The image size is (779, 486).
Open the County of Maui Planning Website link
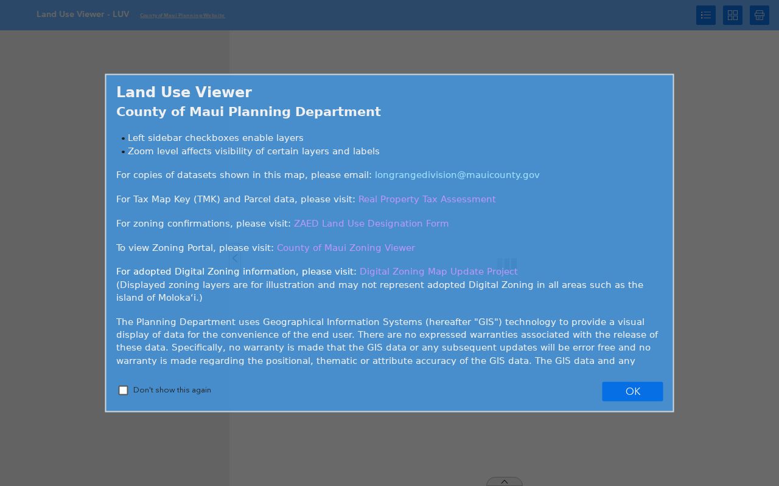[x=183, y=15]
